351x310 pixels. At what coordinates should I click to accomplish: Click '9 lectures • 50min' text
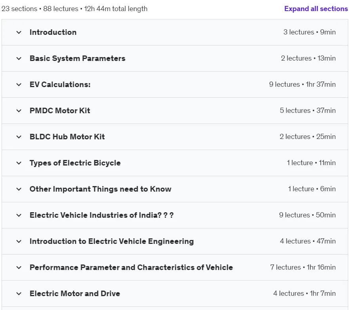(307, 215)
